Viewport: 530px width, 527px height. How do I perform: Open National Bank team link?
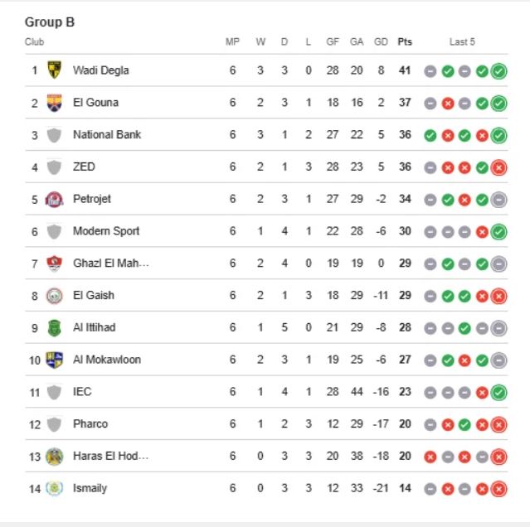(107, 135)
